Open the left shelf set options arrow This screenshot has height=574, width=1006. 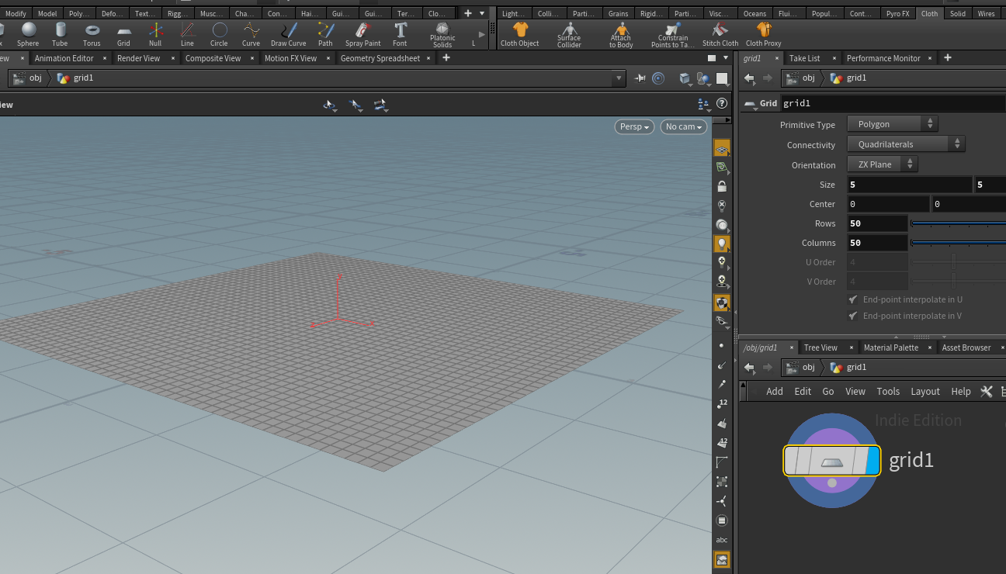[x=482, y=13]
